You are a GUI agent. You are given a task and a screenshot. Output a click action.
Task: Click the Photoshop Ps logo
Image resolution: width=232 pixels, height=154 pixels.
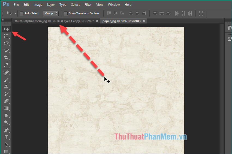(6, 4)
